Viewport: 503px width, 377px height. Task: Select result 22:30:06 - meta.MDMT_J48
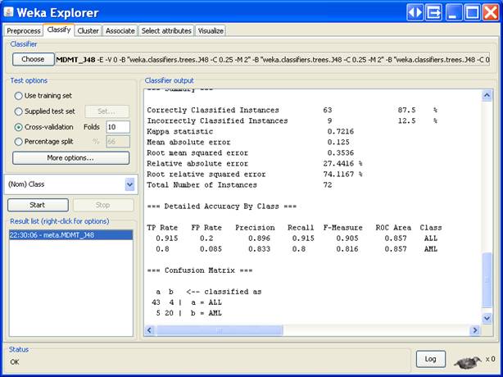click(71, 235)
